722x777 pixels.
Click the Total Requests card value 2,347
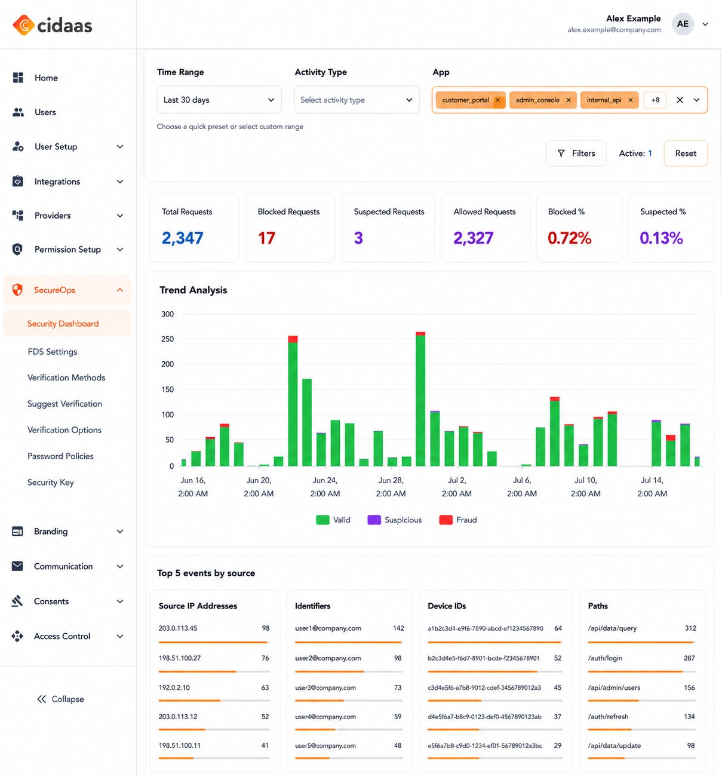coord(183,238)
